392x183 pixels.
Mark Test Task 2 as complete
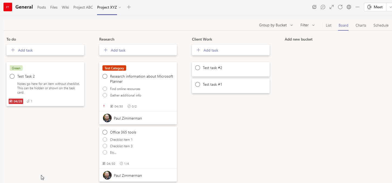(12, 76)
